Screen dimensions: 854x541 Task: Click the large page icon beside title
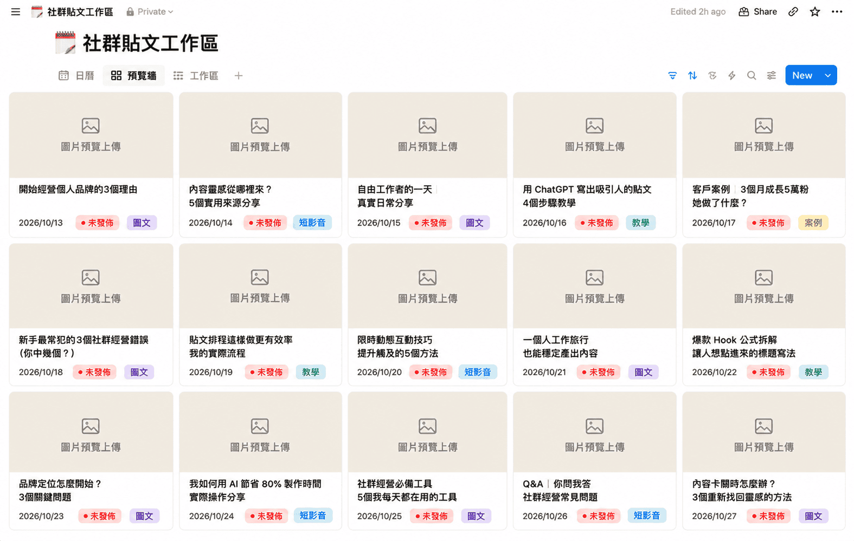[x=66, y=43]
